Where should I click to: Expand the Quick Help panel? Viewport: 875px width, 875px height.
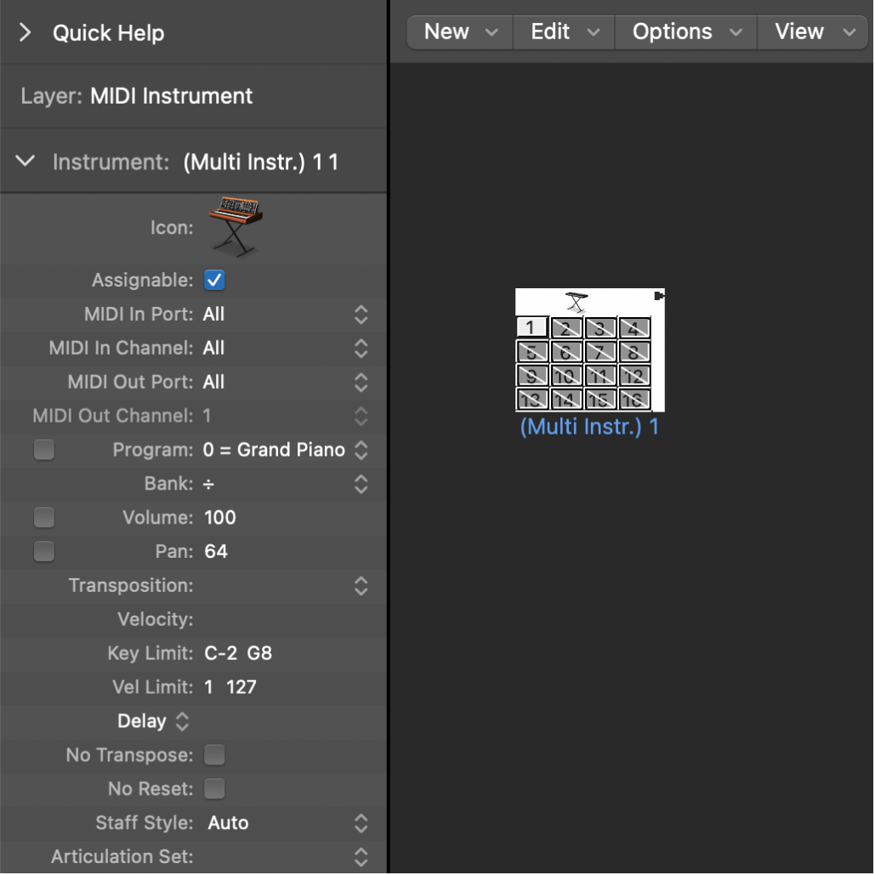(25, 32)
